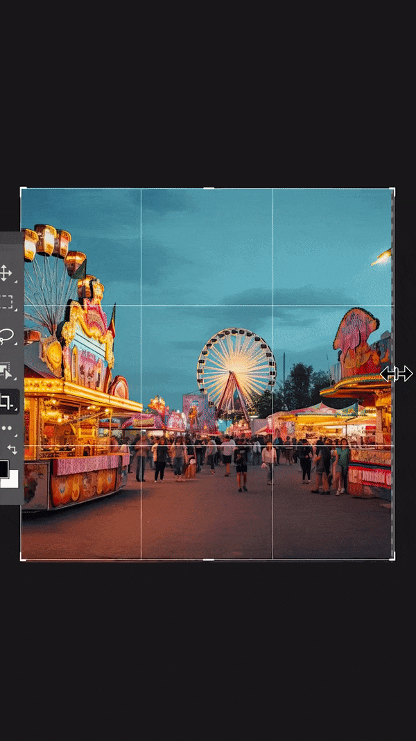Open the white background color swatch
Viewport: 416px width, 741px height.
pyautogui.click(x=10, y=479)
